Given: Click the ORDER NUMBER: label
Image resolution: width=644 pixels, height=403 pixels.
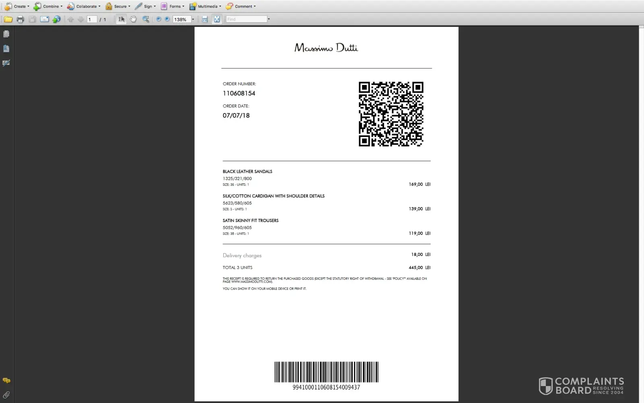Looking at the screenshot, I should coord(239,84).
